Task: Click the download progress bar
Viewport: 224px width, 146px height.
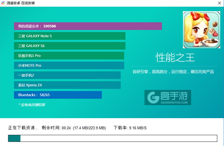Action: pos(113,138)
